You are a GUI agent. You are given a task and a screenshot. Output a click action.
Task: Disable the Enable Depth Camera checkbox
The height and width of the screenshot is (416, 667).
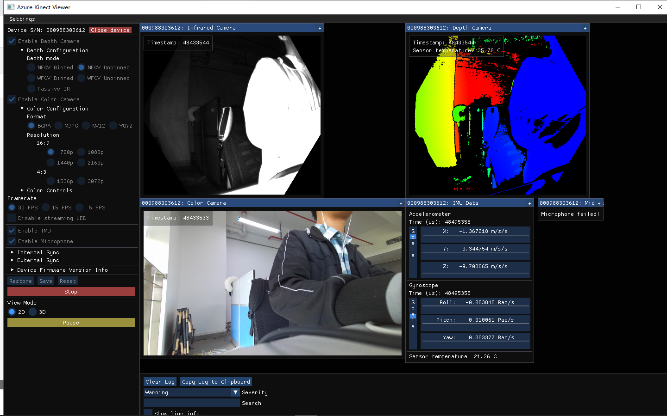(12, 41)
